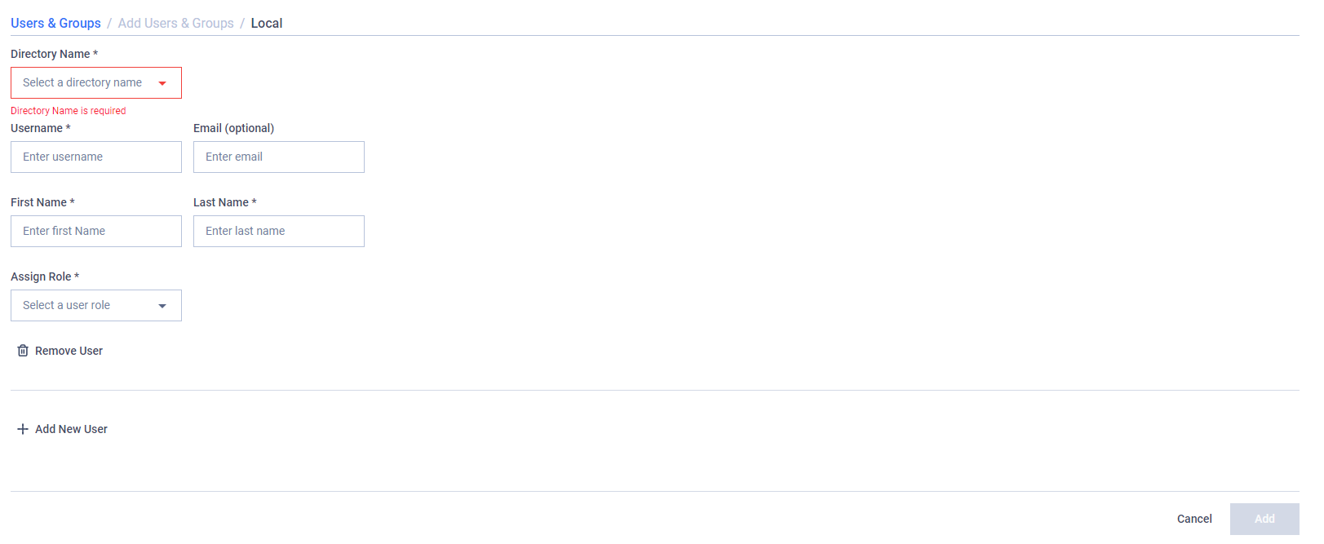Go to Users & Groups breadcrumb
The height and width of the screenshot is (544, 1324).
(x=55, y=23)
